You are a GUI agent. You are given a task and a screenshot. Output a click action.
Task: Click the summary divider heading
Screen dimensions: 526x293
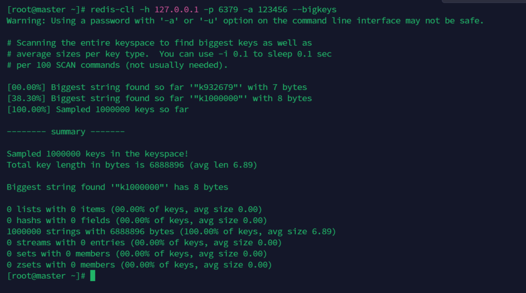point(66,132)
